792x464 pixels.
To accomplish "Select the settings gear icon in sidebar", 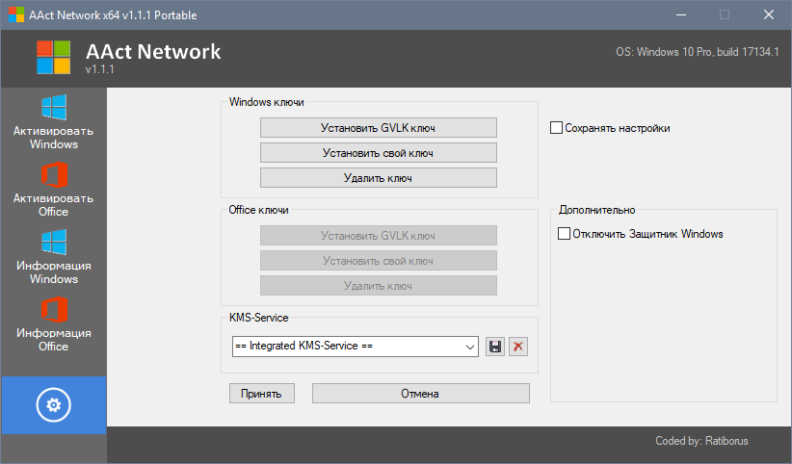I will tap(54, 405).
